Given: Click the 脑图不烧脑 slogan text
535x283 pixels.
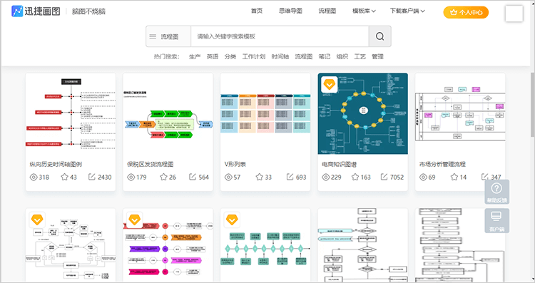Looking at the screenshot, I should [x=88, y=11].
